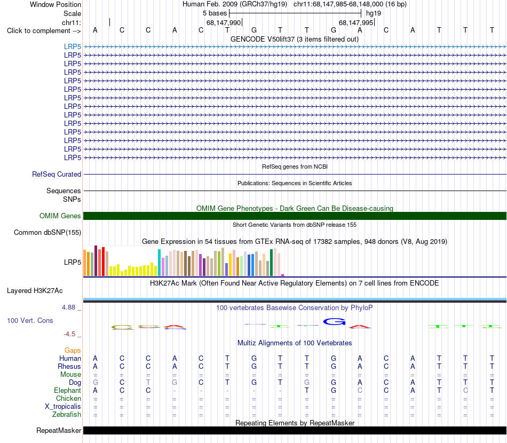
Task: Click 'Publications: Sequences in Scientific Articles' title
Action: coord(295,184)
